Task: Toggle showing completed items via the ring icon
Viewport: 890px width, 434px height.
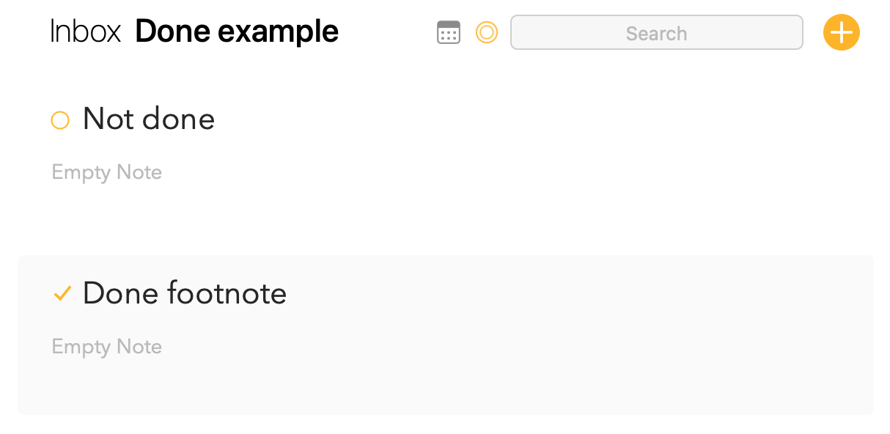Action: point(487,32)
